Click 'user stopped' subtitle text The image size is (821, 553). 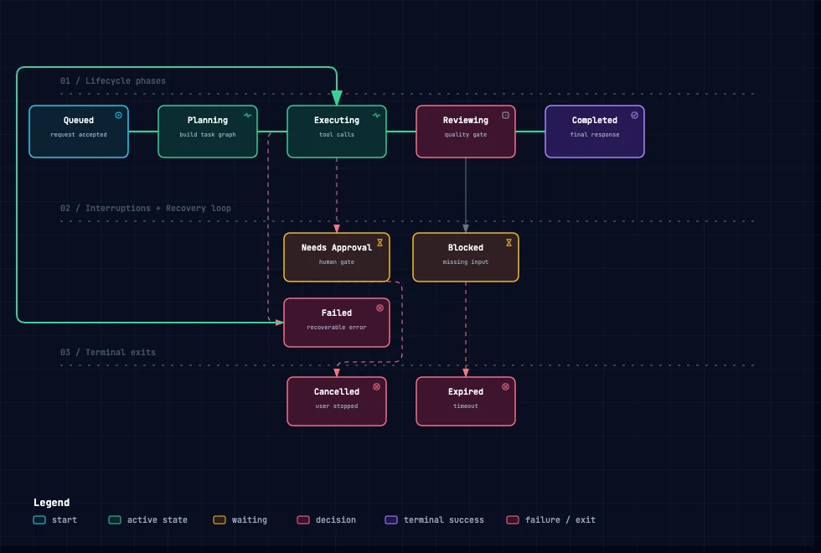[337, 406]
